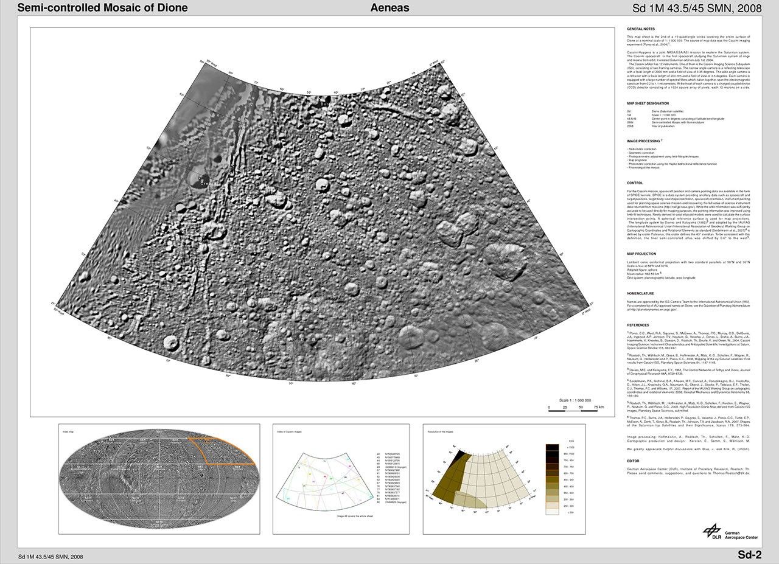
Task: Click the 'REFERENCES' section heading
Action: point(639,325)
